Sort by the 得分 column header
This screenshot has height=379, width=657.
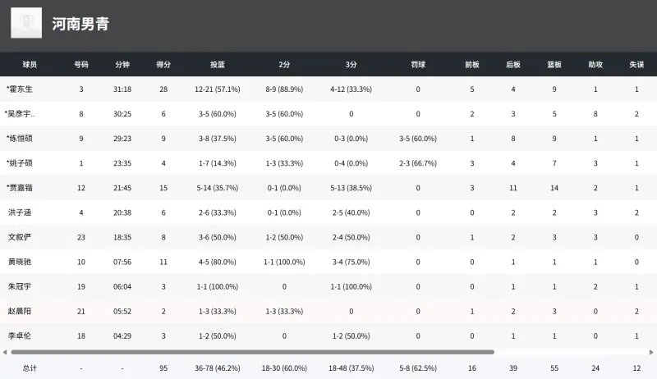click(x=163, y=65)
